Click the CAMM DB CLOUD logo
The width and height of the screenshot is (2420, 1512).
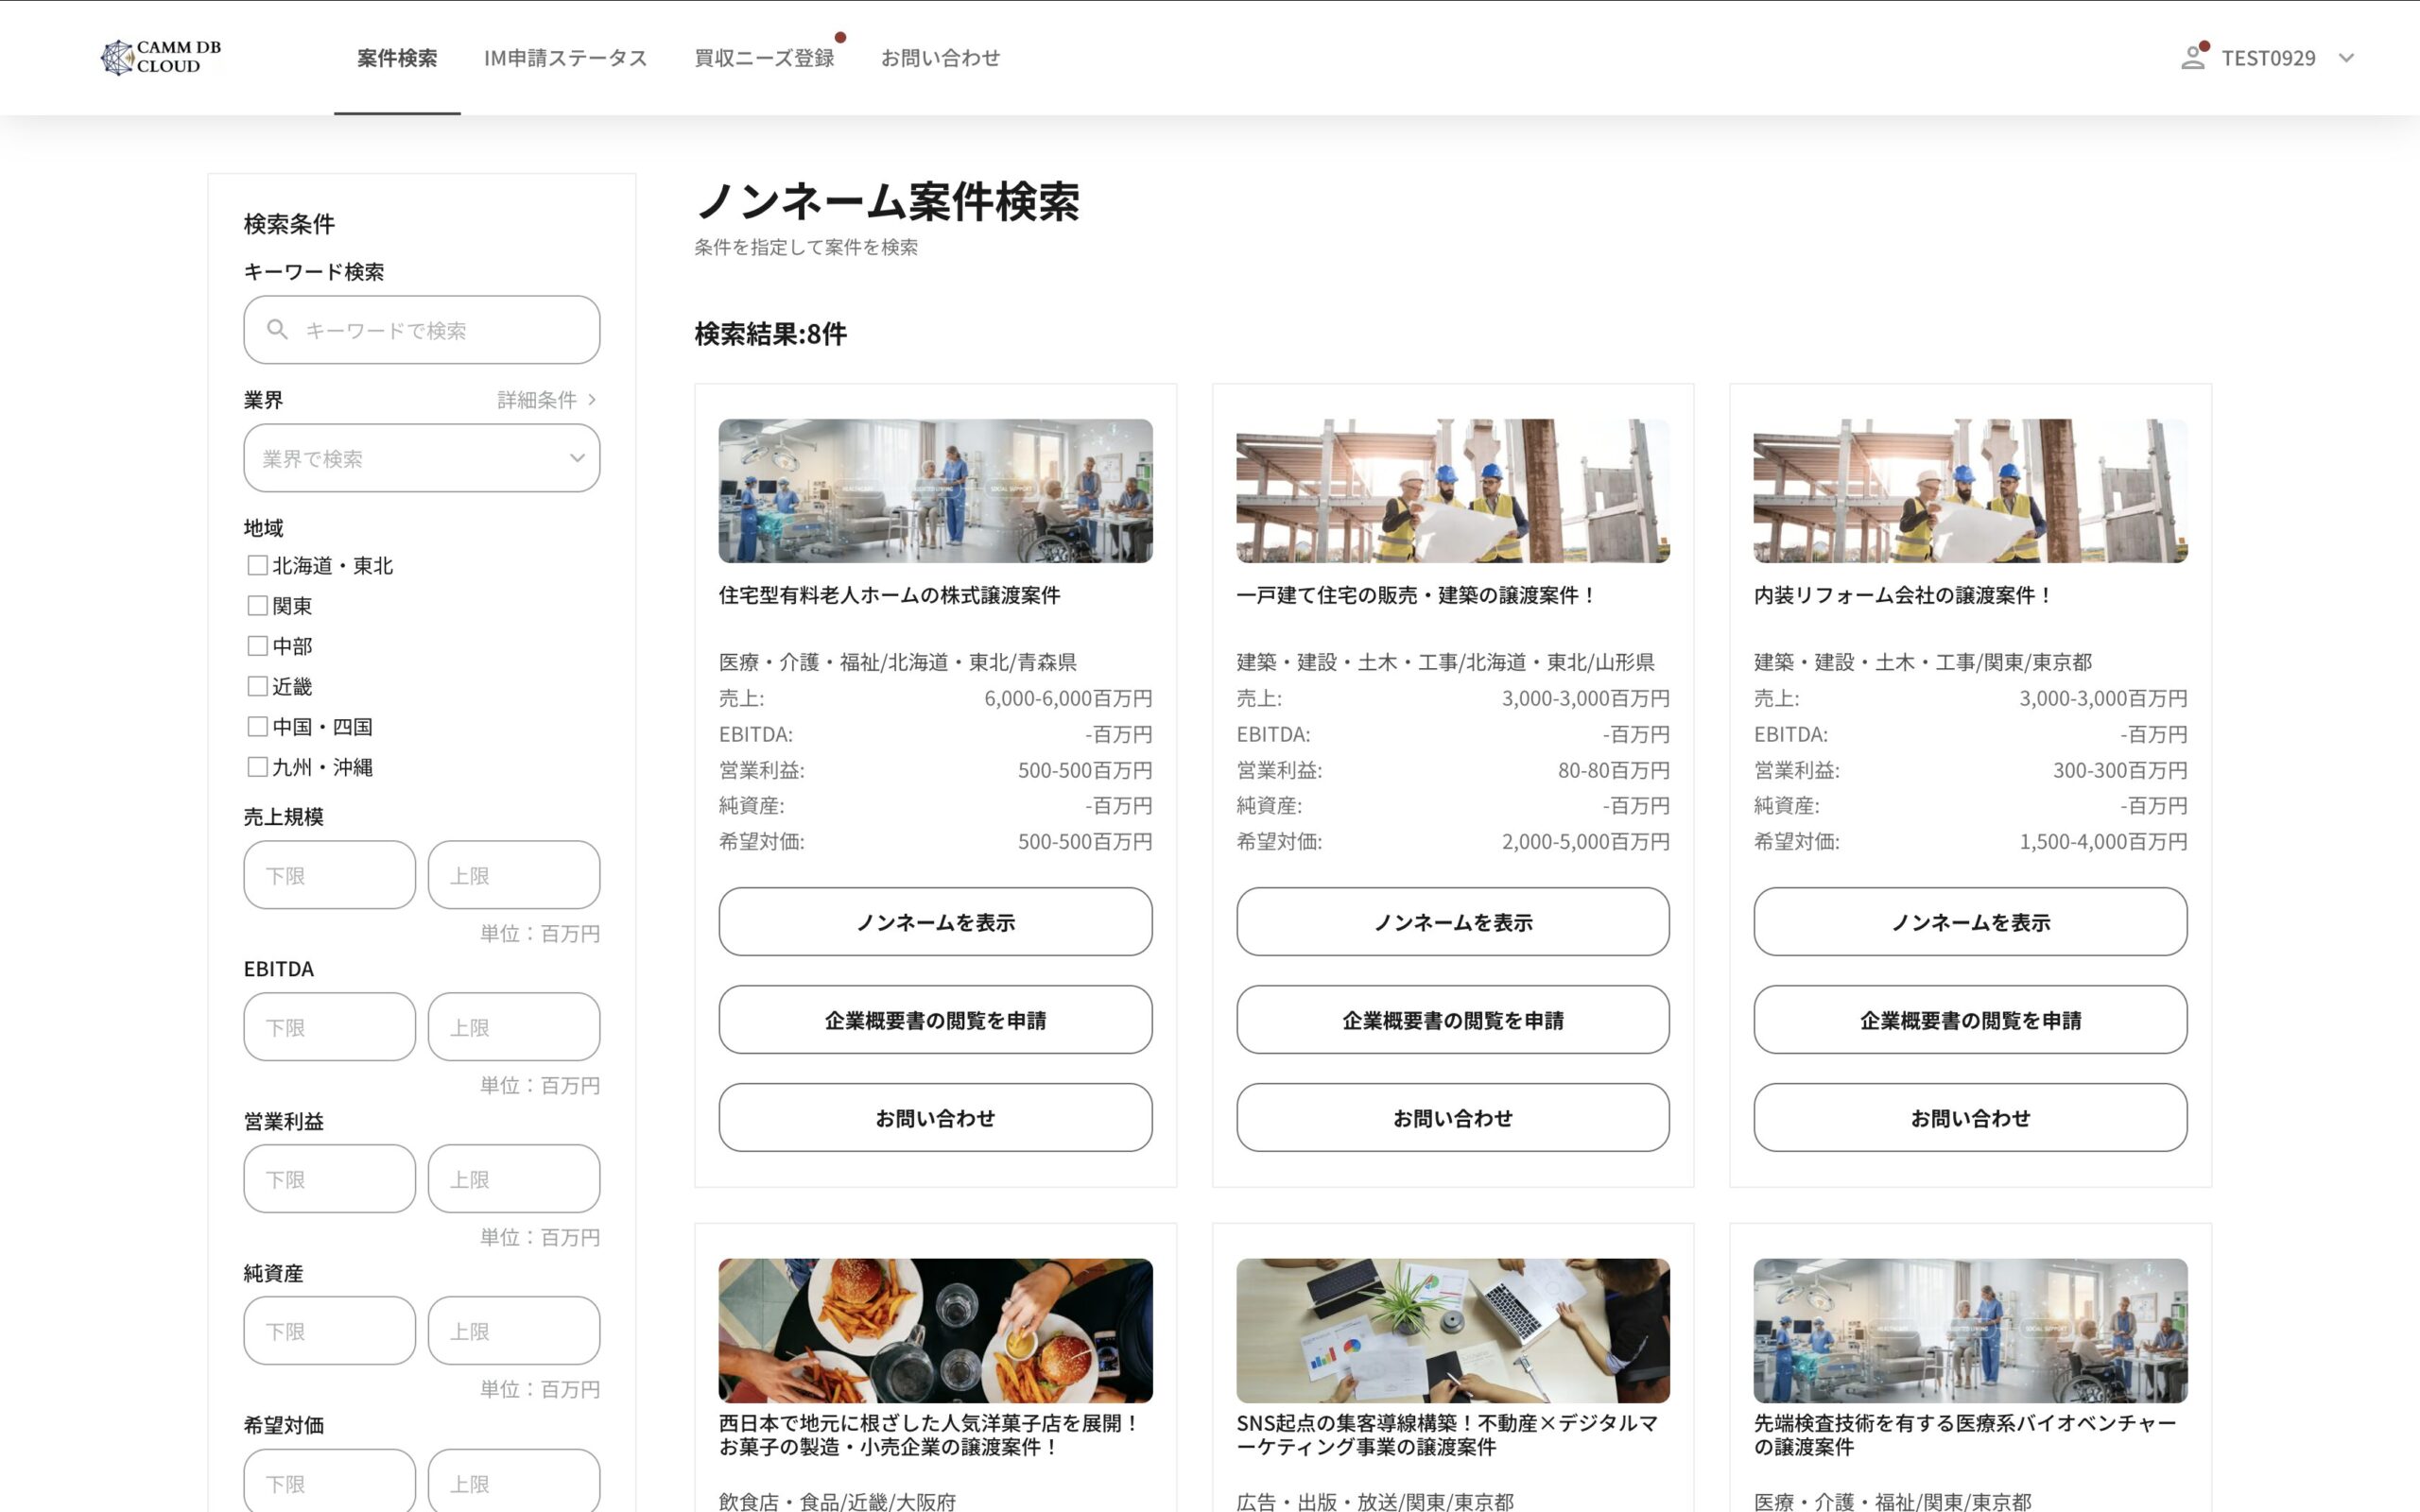point(161,57)
